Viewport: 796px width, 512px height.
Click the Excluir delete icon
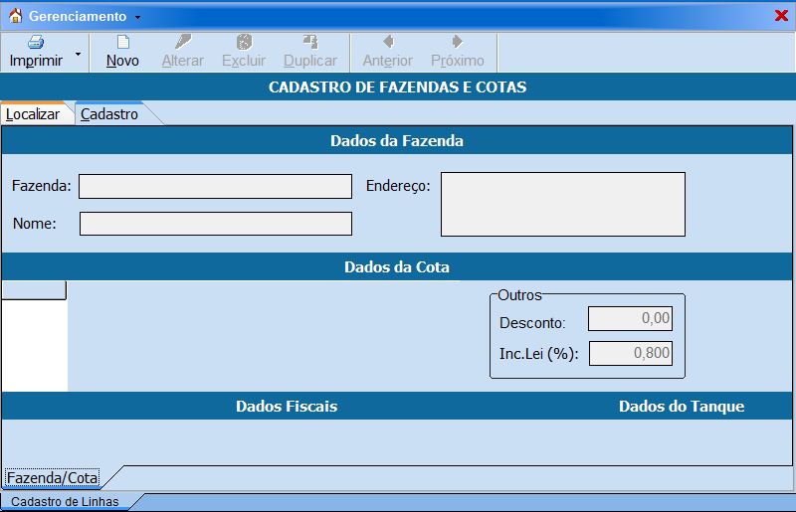[x=244, y=42]
